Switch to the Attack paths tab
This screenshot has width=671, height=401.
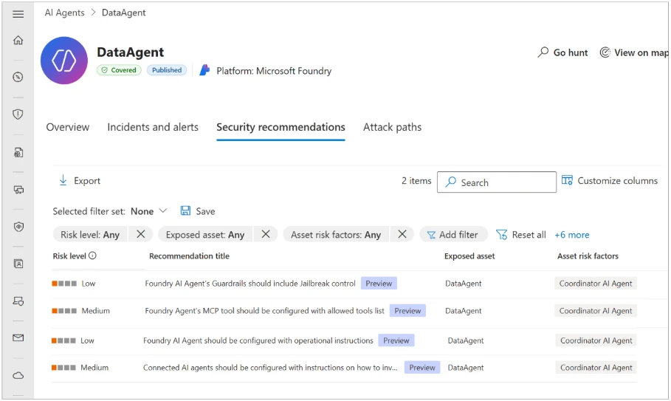tap(392, 127)
